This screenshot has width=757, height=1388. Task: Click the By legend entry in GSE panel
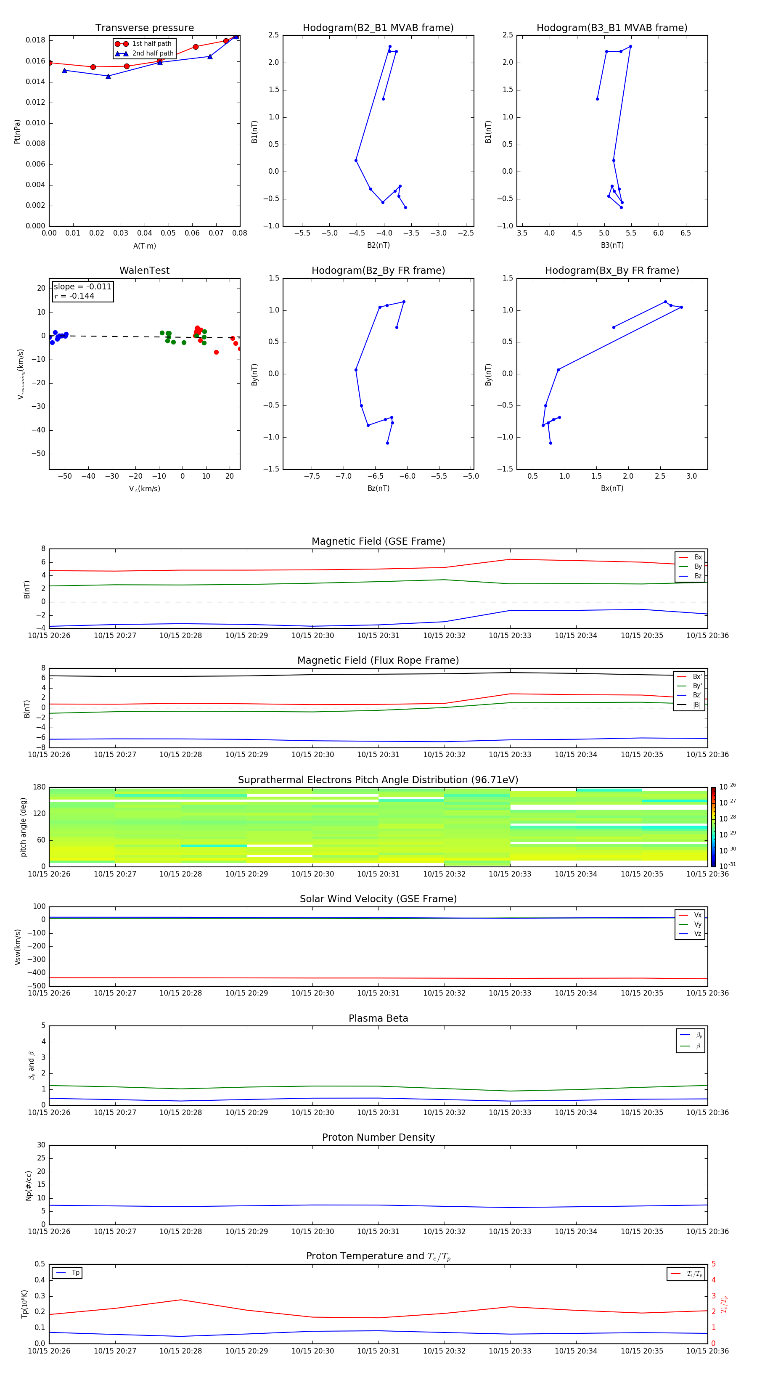(690, 566)
